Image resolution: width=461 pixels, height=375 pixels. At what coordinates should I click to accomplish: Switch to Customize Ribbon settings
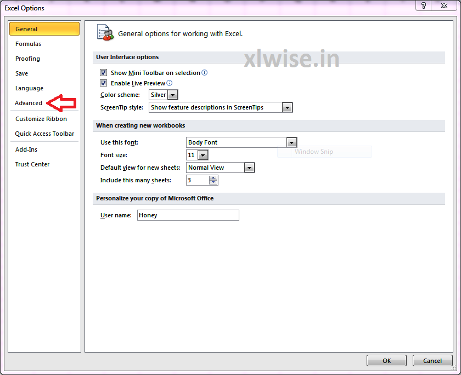pyautogui.click(x=42, y=119)
